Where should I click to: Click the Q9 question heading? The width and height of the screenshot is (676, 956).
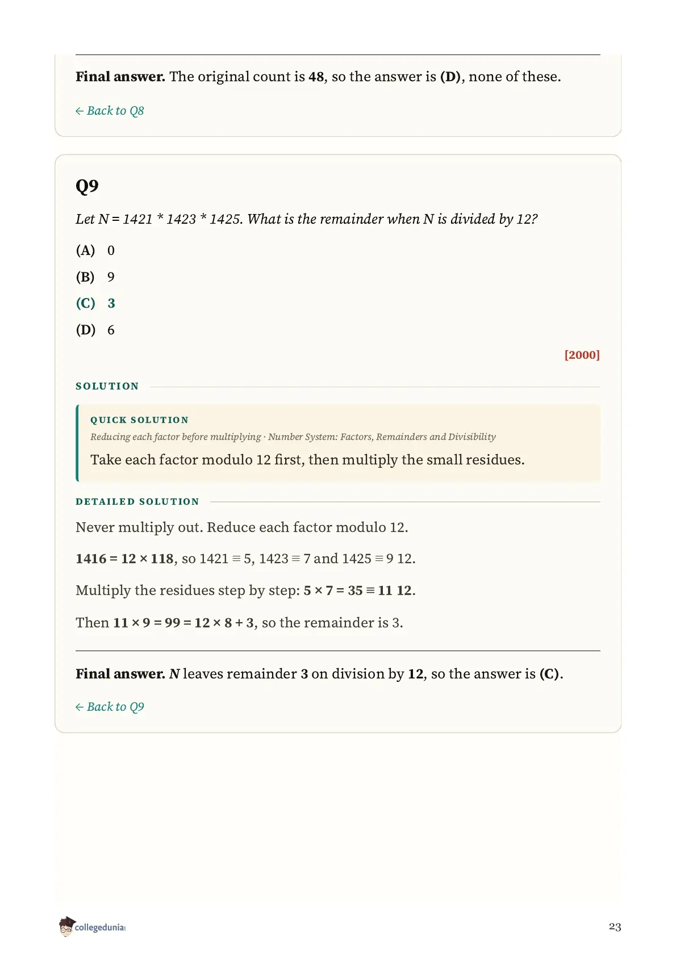tap(87, 186)
